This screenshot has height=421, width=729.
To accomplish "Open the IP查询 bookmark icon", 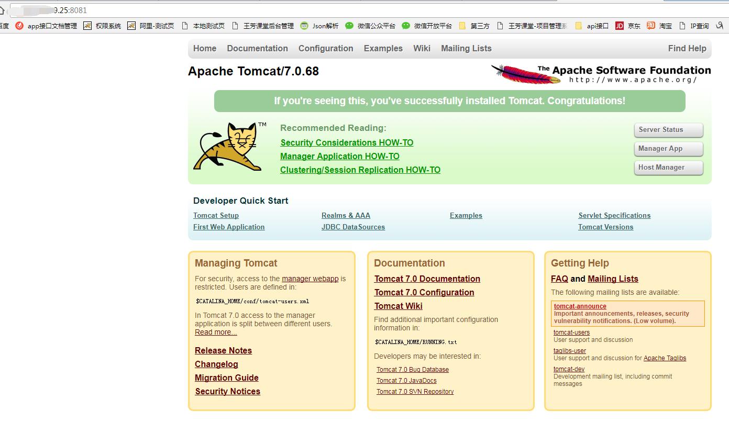I will [682, 26].
